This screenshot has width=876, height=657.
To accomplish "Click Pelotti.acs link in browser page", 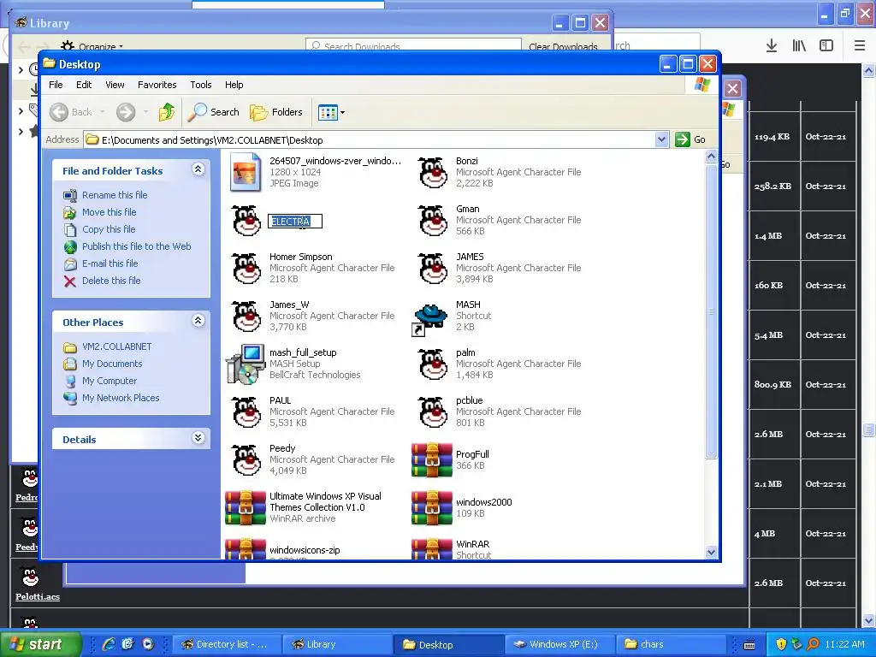I will pyautogui.click(x=38, y=596).
